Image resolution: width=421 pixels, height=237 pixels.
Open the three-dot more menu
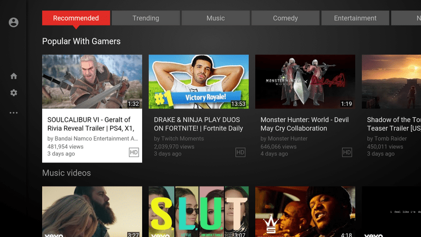[14, 113]
